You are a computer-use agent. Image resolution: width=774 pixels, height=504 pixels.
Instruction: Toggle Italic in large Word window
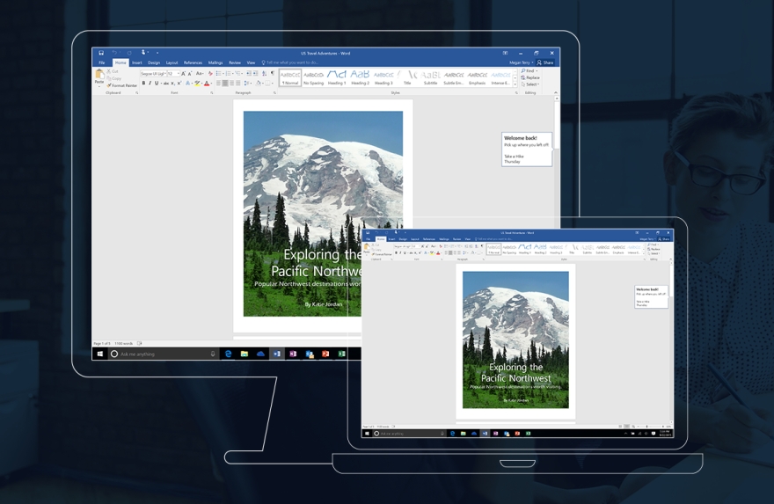pos(150,83)
